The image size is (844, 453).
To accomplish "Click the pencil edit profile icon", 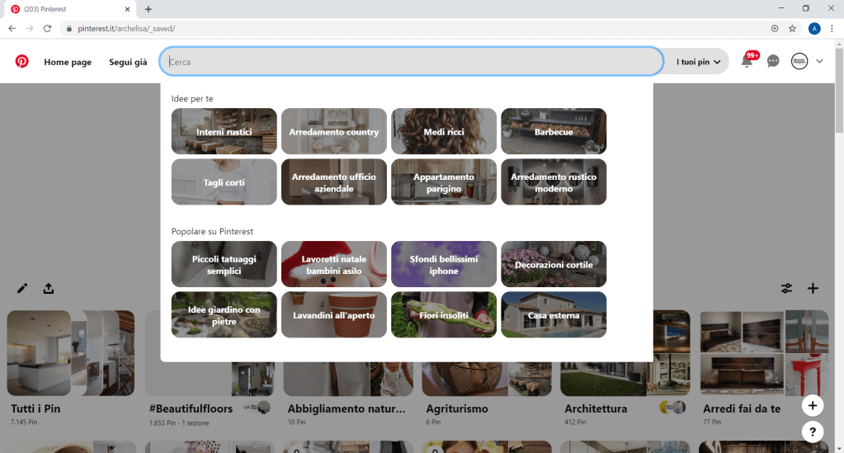I will [22, 288].
